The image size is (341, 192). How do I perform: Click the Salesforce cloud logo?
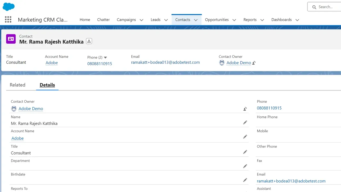(9, 7)
